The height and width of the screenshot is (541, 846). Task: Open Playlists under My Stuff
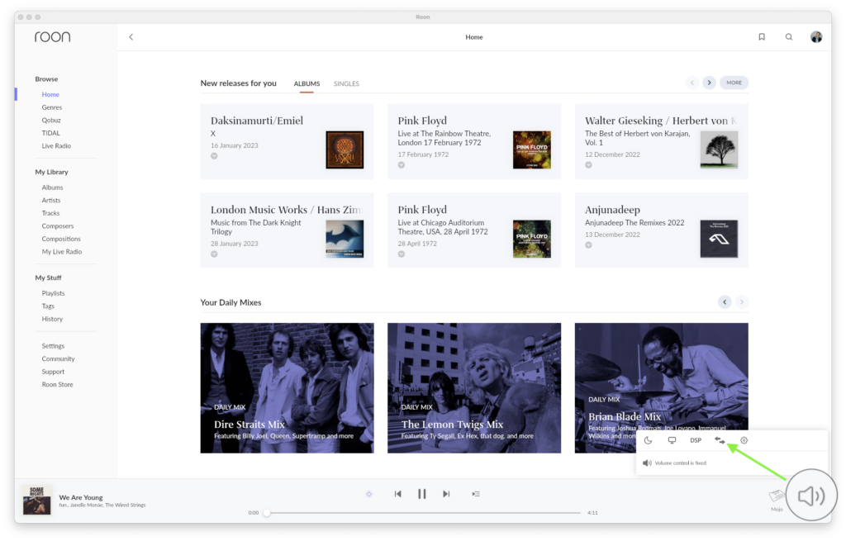click(x=54, y=293)
